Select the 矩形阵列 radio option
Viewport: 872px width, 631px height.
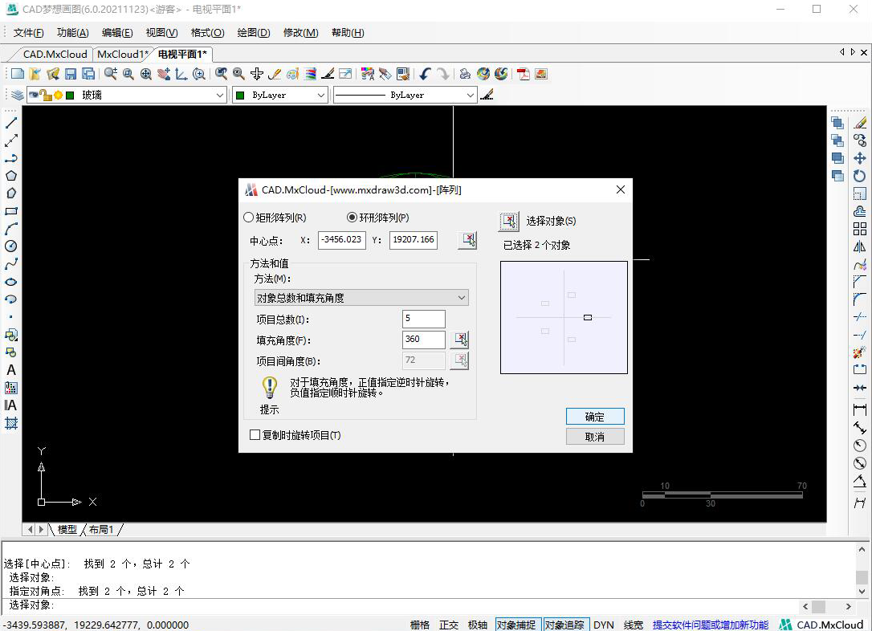click(x=248, y=218)
